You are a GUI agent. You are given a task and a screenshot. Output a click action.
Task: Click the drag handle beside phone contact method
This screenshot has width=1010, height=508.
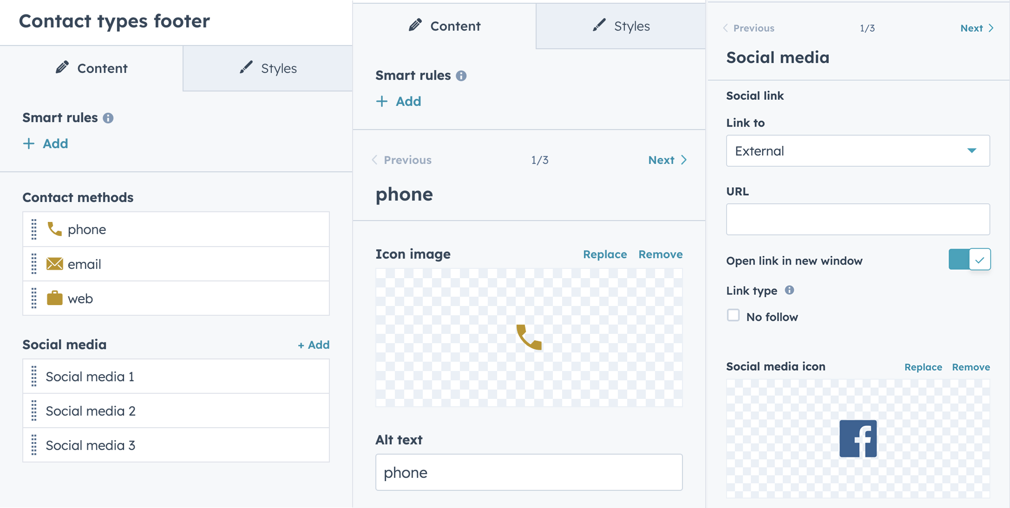coord(34,229)
